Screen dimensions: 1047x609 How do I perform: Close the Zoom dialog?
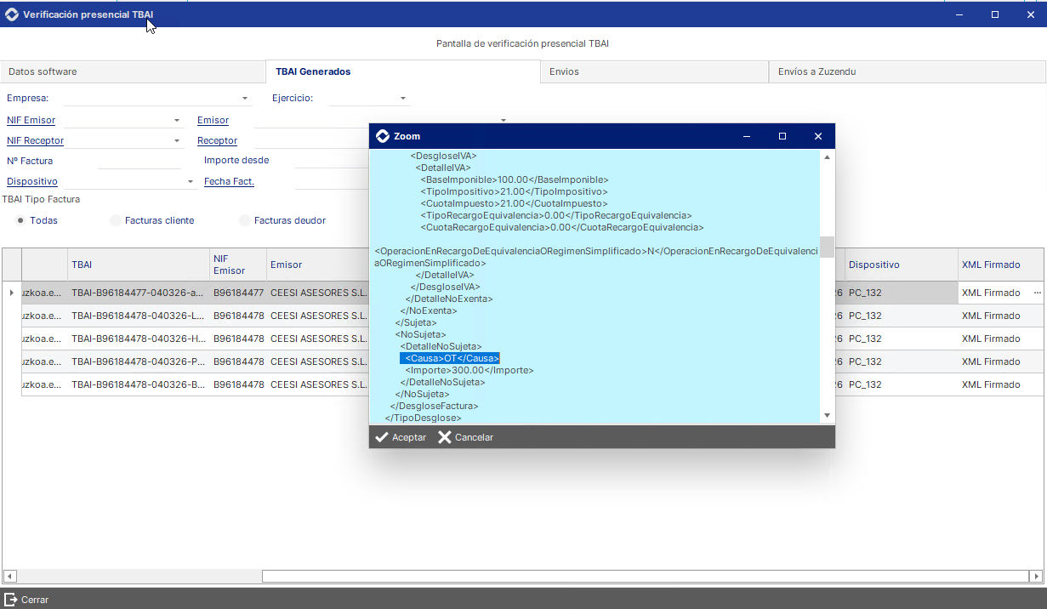818,136
